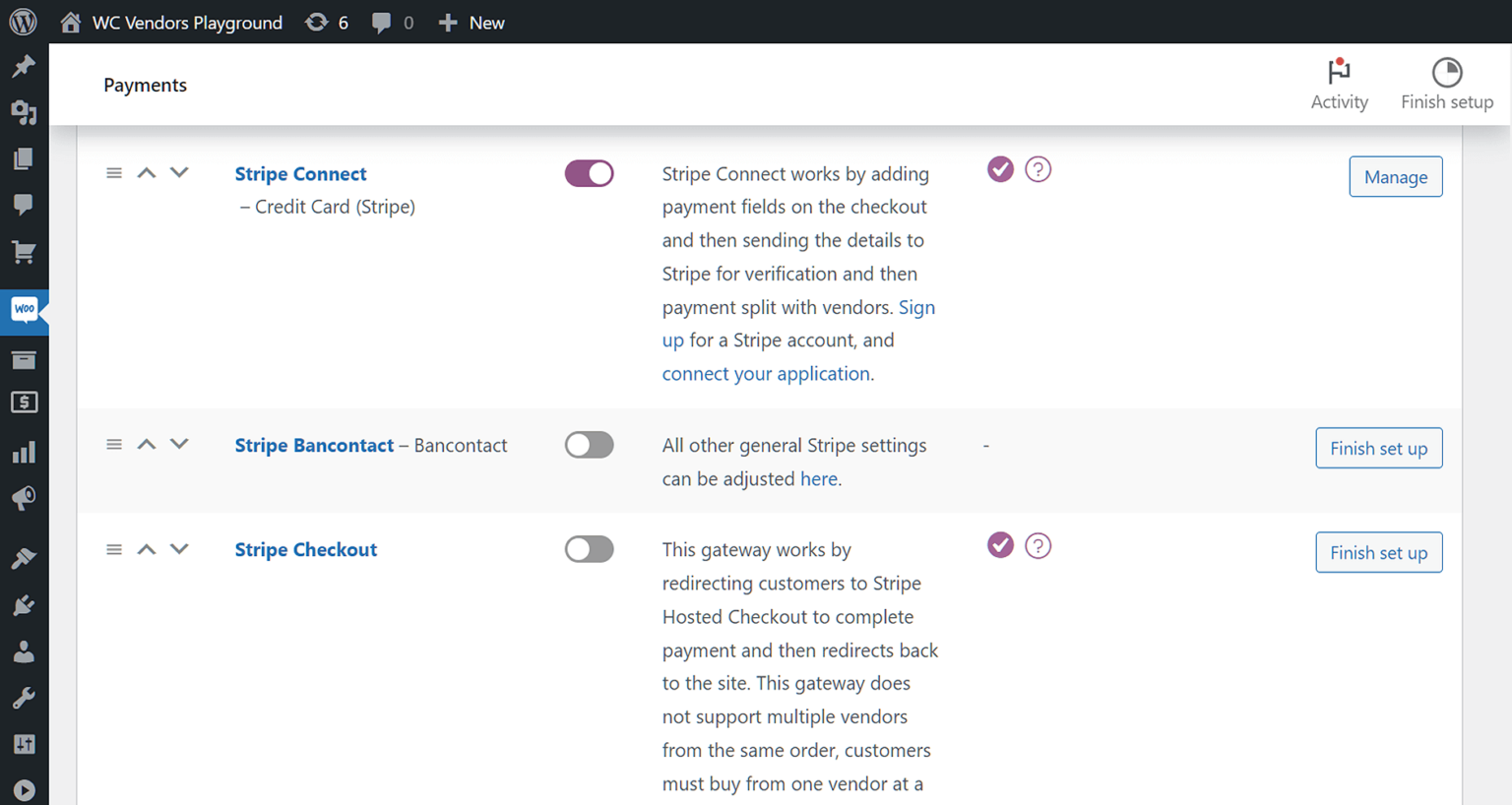Open the New content menu
This screenshot has width=1512, height=805.
click(x=472, y=22)
